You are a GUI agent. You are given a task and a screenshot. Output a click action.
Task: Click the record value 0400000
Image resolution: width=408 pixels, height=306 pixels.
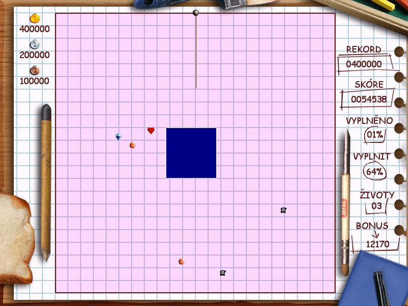364,64
